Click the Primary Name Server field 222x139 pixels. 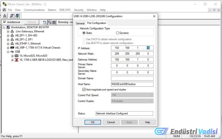pos(132,66)
